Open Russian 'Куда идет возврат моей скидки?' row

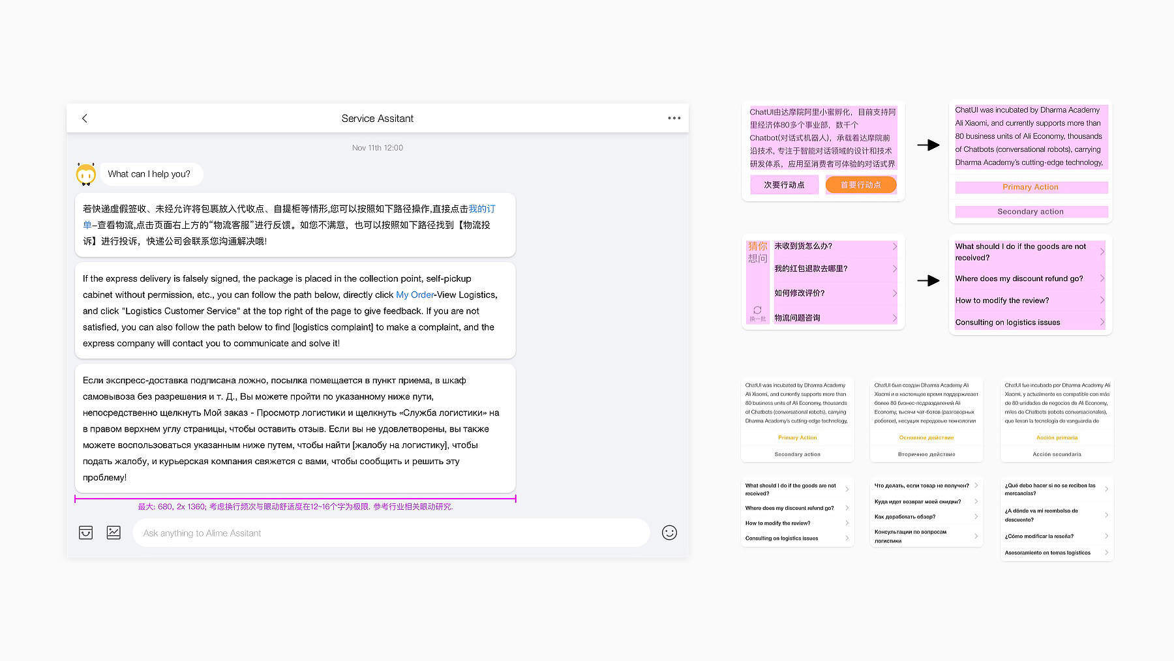(x=927, y=501)
